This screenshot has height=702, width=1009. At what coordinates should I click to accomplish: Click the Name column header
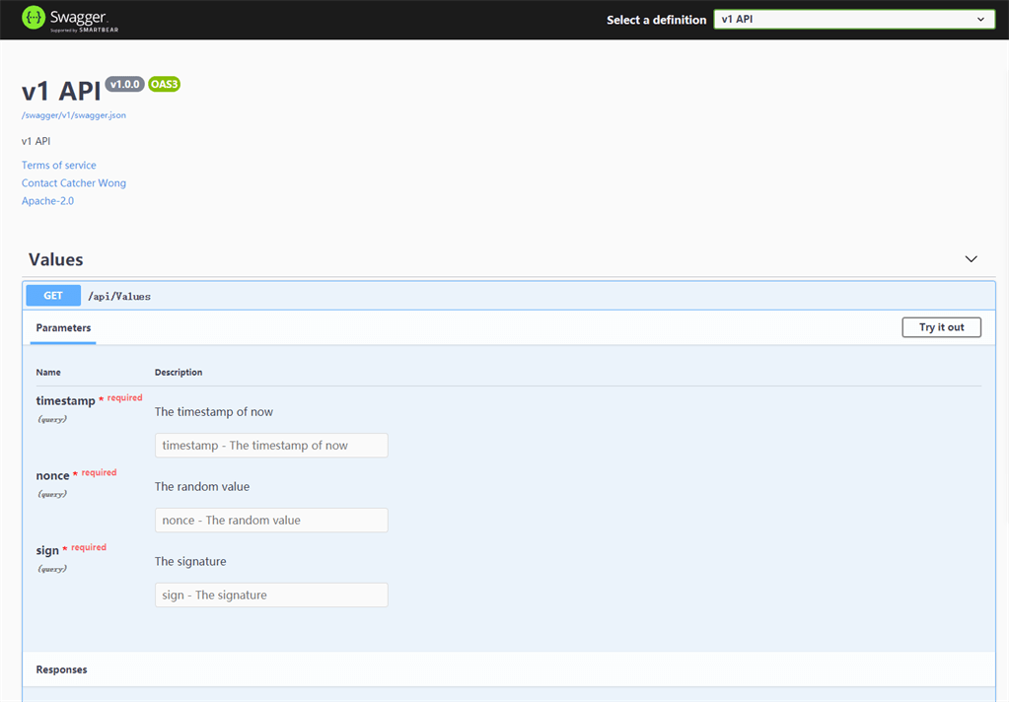[x=48, y=372]
